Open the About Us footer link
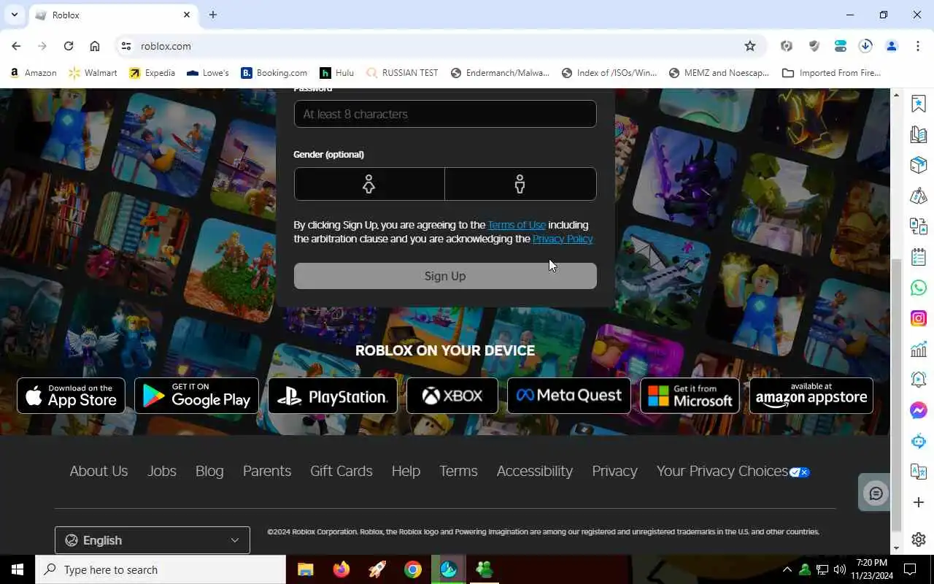The image size is (934, 584). (x=99, y=472)
